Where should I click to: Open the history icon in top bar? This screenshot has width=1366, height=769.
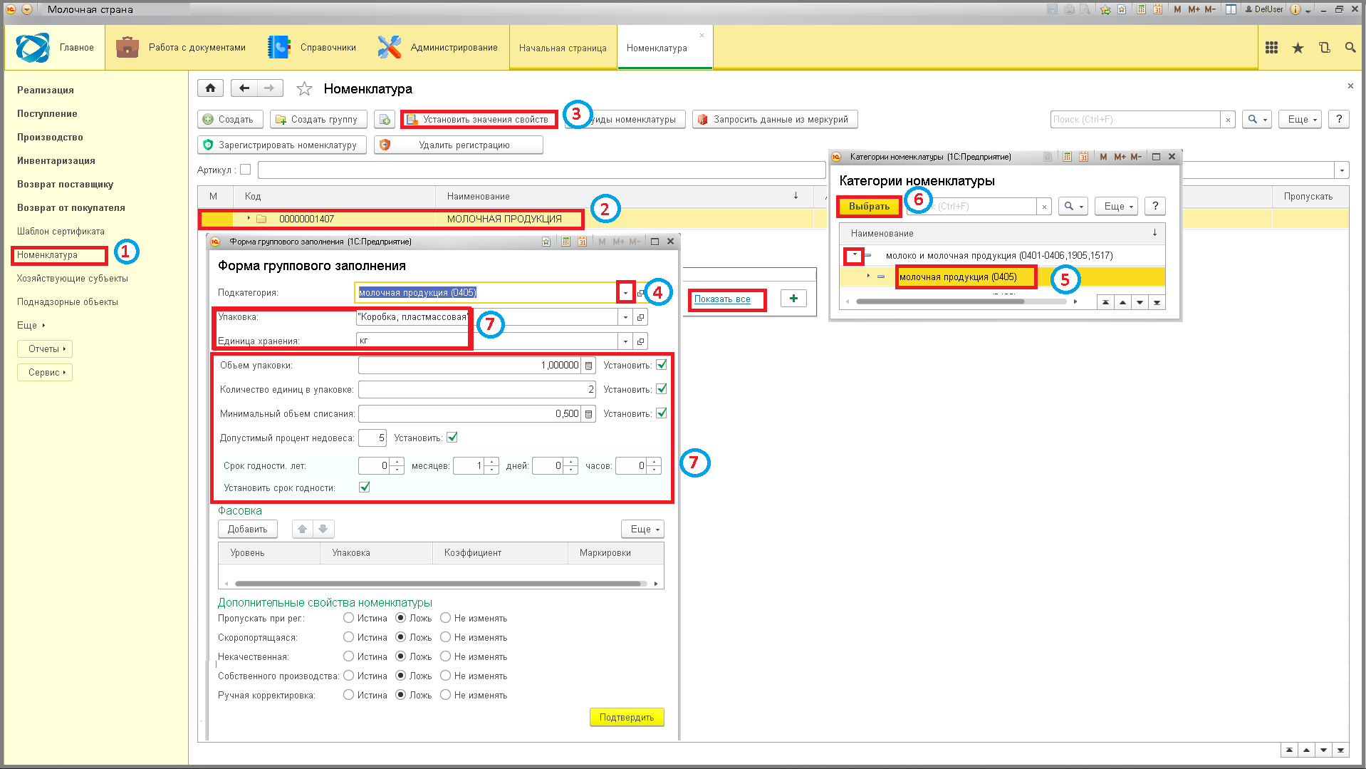1324,48
